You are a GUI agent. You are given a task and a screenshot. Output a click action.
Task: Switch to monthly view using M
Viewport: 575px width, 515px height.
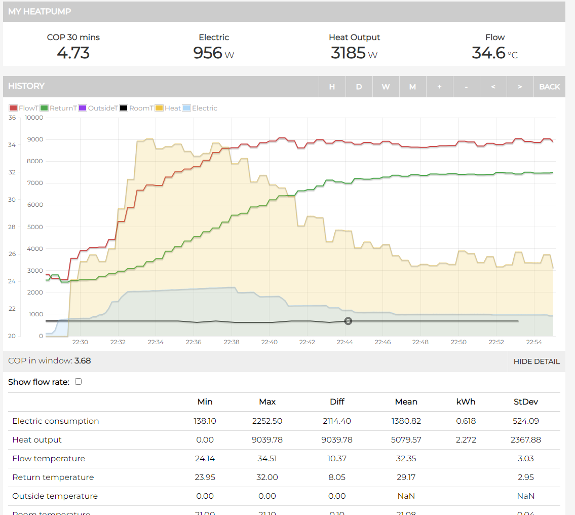[412, 86]
